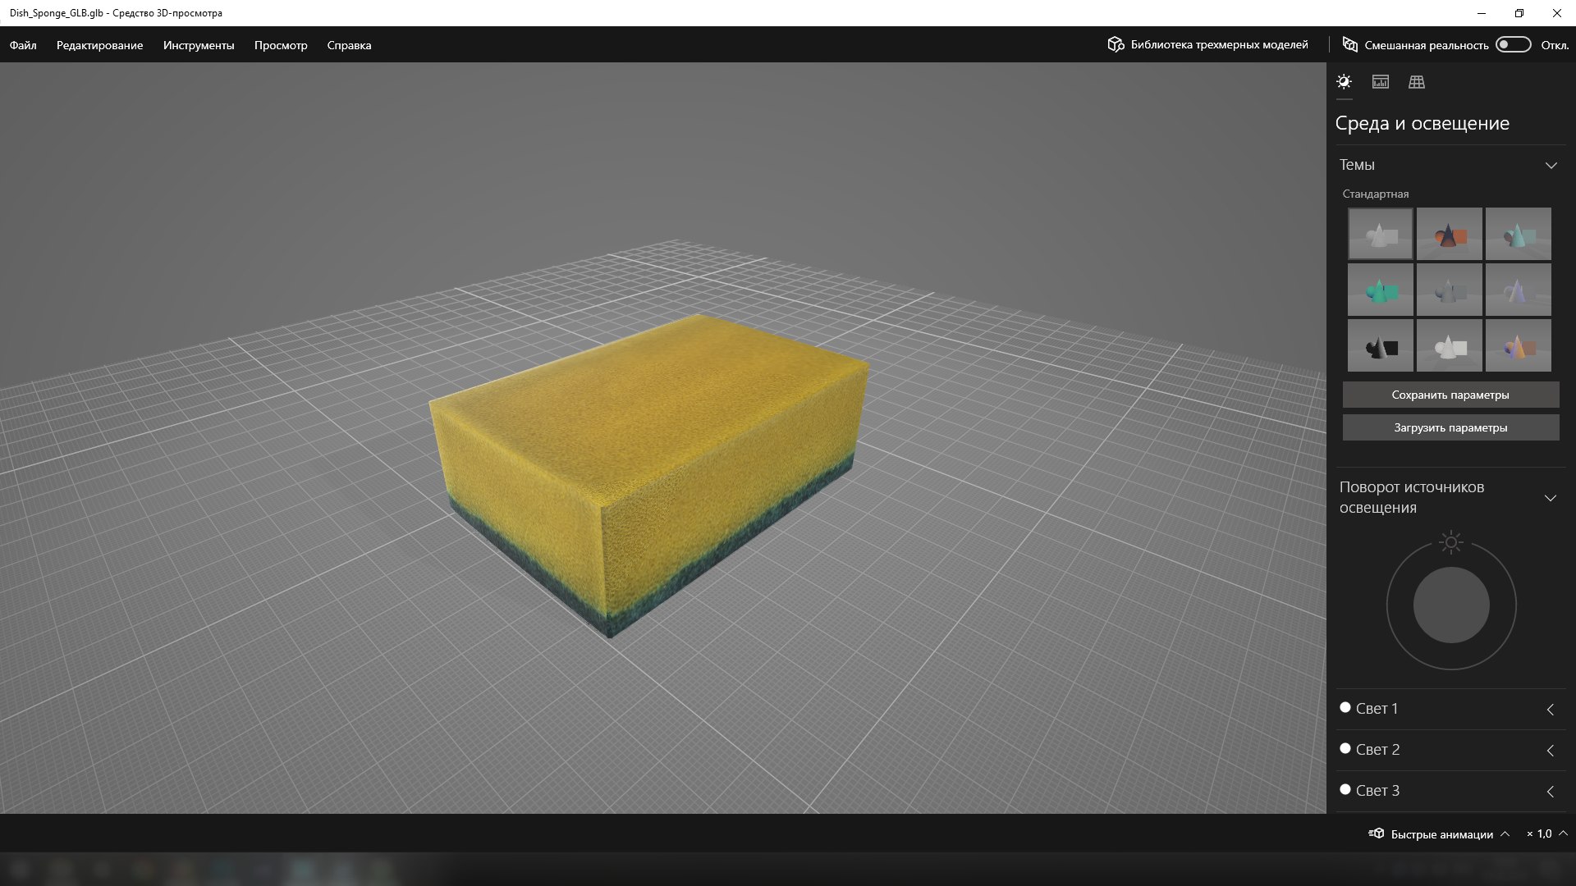This screenshot has height=886, width=1576.
Task: Select the white shapes theme thumbnail
Action: point(1450,345)
